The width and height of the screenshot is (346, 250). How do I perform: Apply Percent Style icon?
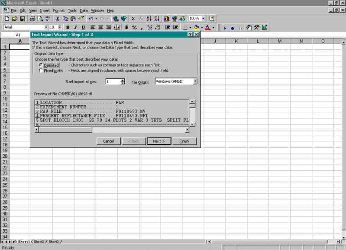click(x=134, y=27)
